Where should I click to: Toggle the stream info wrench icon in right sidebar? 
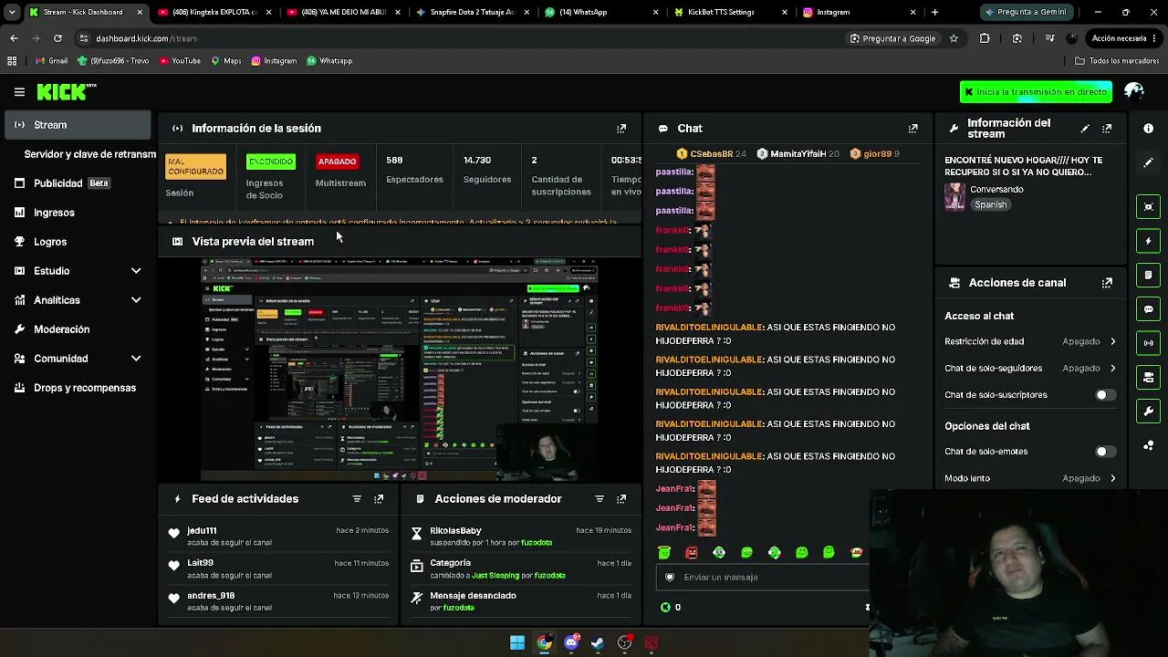[1148, 412]
